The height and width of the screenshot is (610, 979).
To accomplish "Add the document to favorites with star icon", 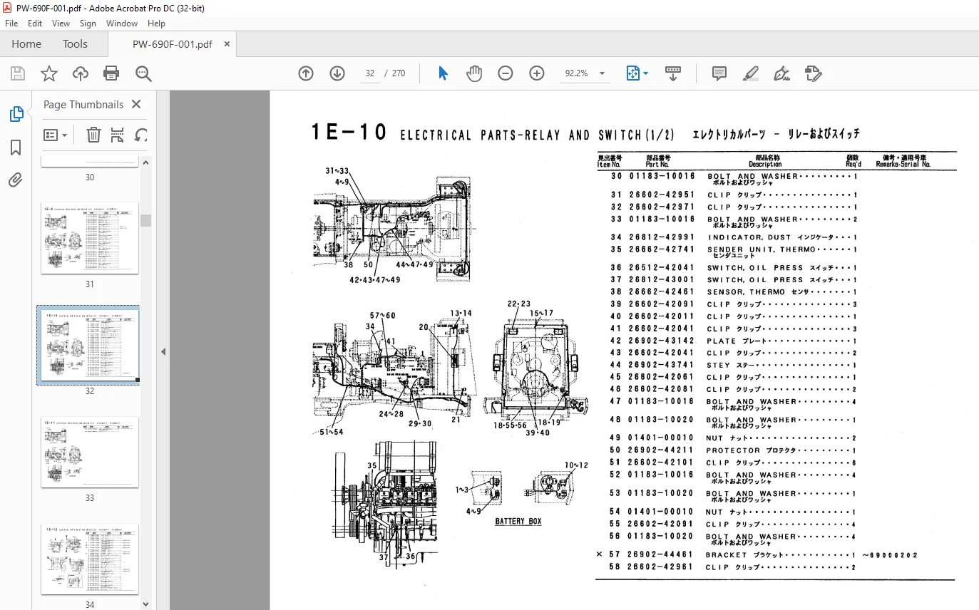I will pyautogui.click(x=48, y=73).
